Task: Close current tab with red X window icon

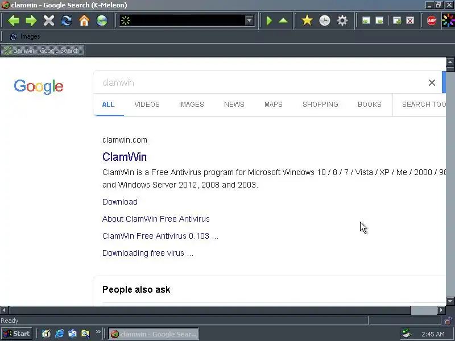Action: (410, 20)
